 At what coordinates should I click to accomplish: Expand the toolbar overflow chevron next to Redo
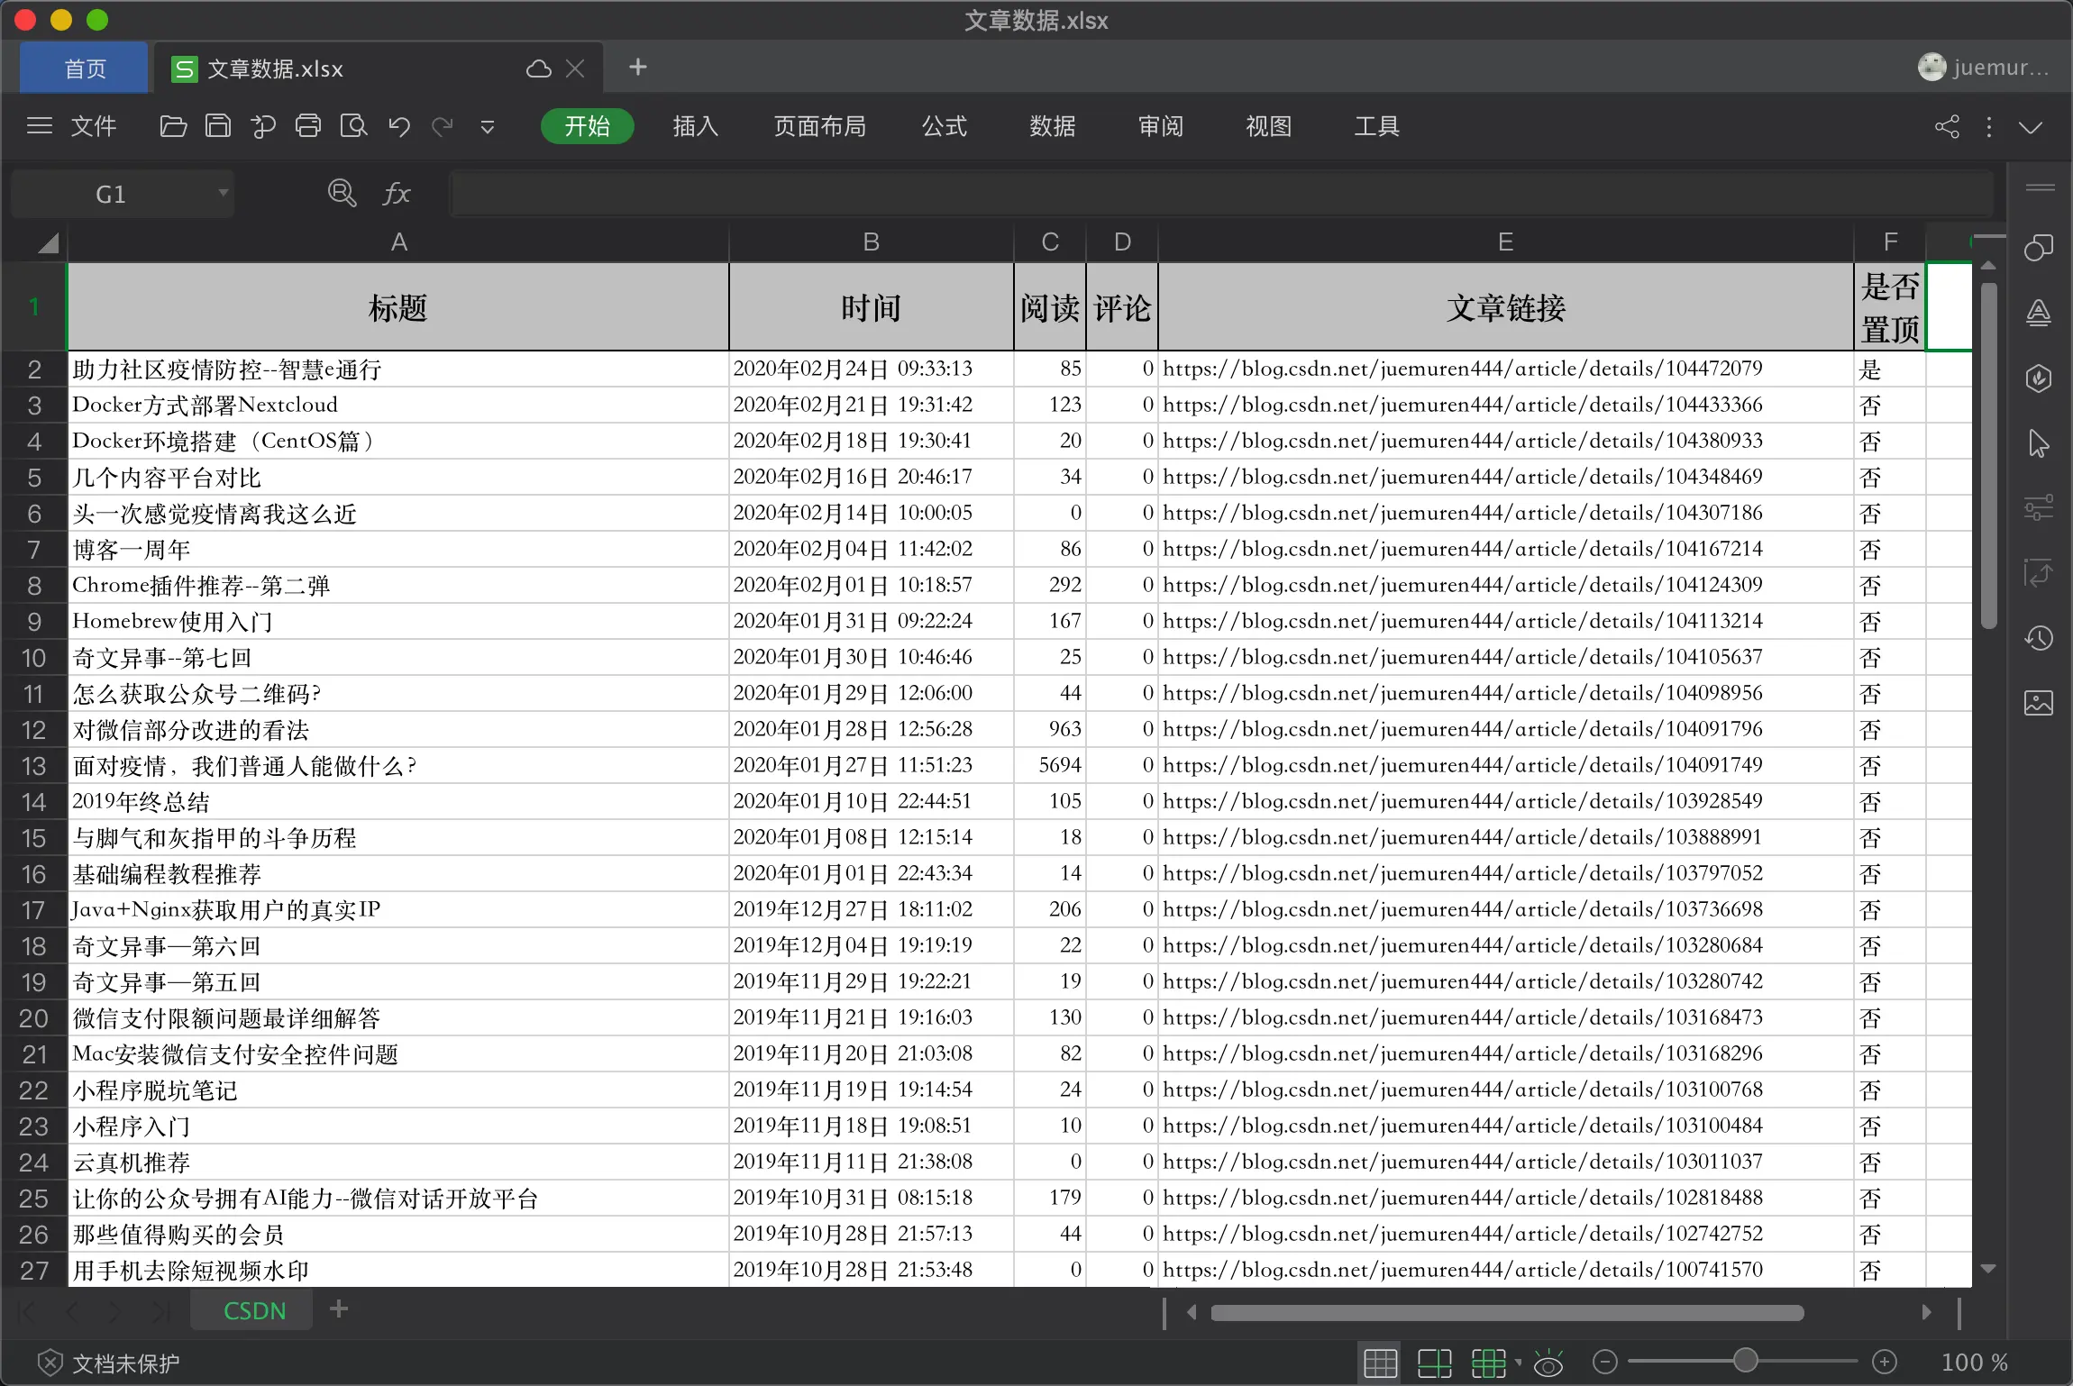[486, 126]
